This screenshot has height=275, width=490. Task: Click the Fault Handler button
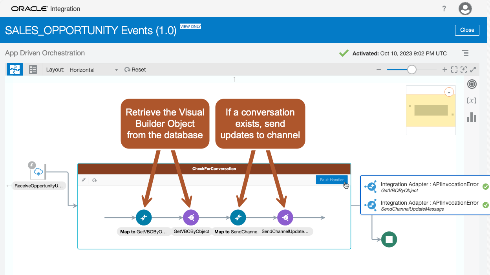331,179
